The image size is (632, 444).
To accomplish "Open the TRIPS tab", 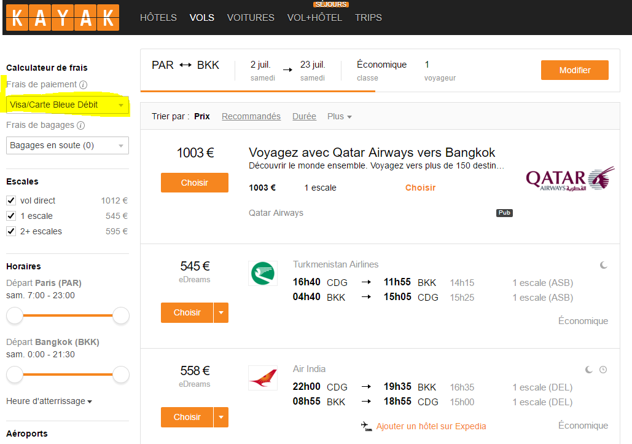I will 369,18.
